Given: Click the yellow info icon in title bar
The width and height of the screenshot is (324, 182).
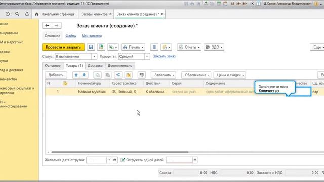Looking at the screenshot, I should point(316,4).
